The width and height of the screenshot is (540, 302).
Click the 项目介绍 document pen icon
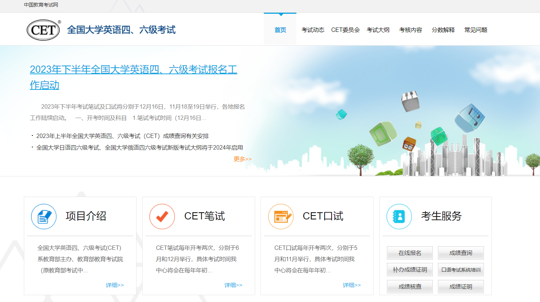pos(44,217)
